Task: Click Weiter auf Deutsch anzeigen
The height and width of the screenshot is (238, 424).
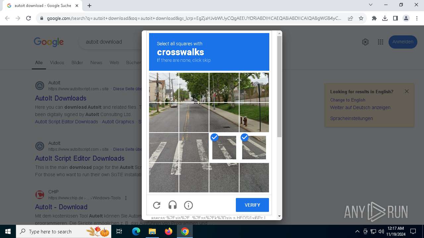Action: tap(360, 107)
